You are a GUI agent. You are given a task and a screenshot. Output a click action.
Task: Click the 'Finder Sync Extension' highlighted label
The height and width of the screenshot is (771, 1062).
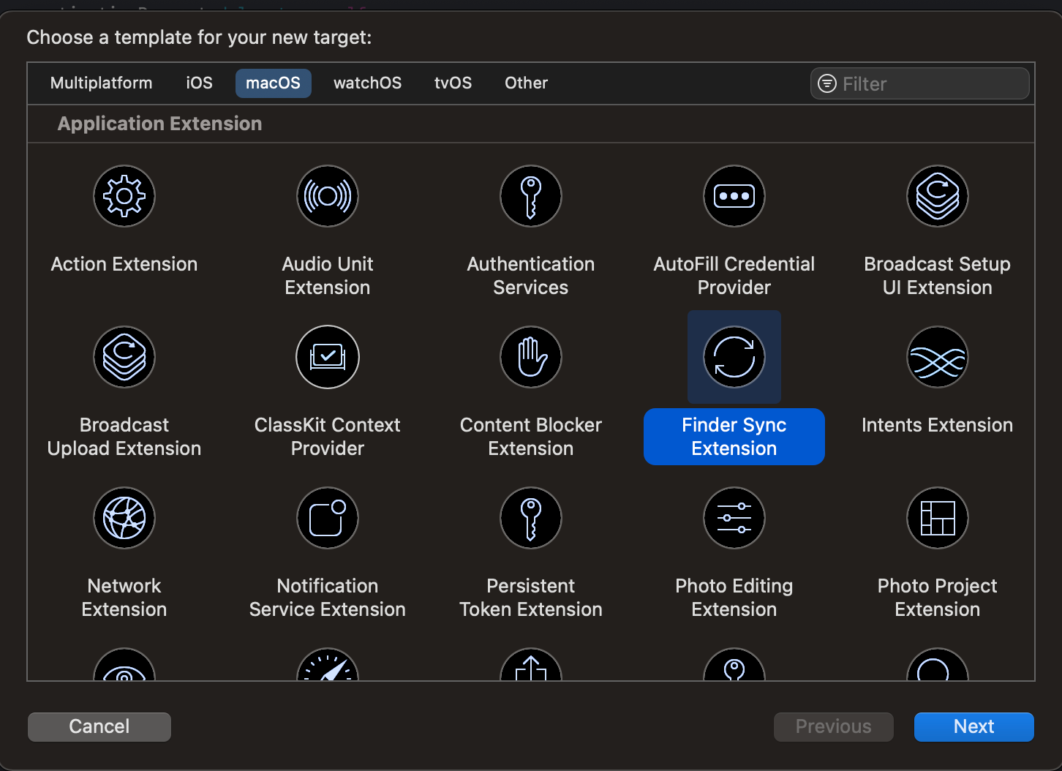734,437
